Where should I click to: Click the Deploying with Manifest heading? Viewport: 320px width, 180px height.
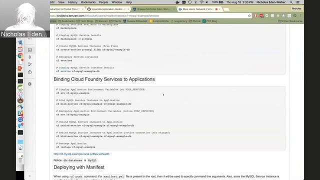pos(79,167)
